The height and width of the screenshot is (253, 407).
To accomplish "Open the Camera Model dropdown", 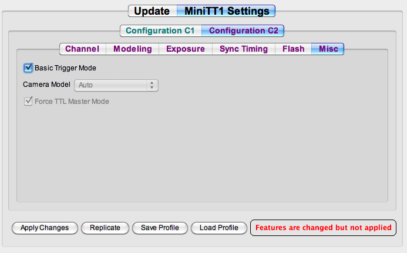I will (116, 85).
